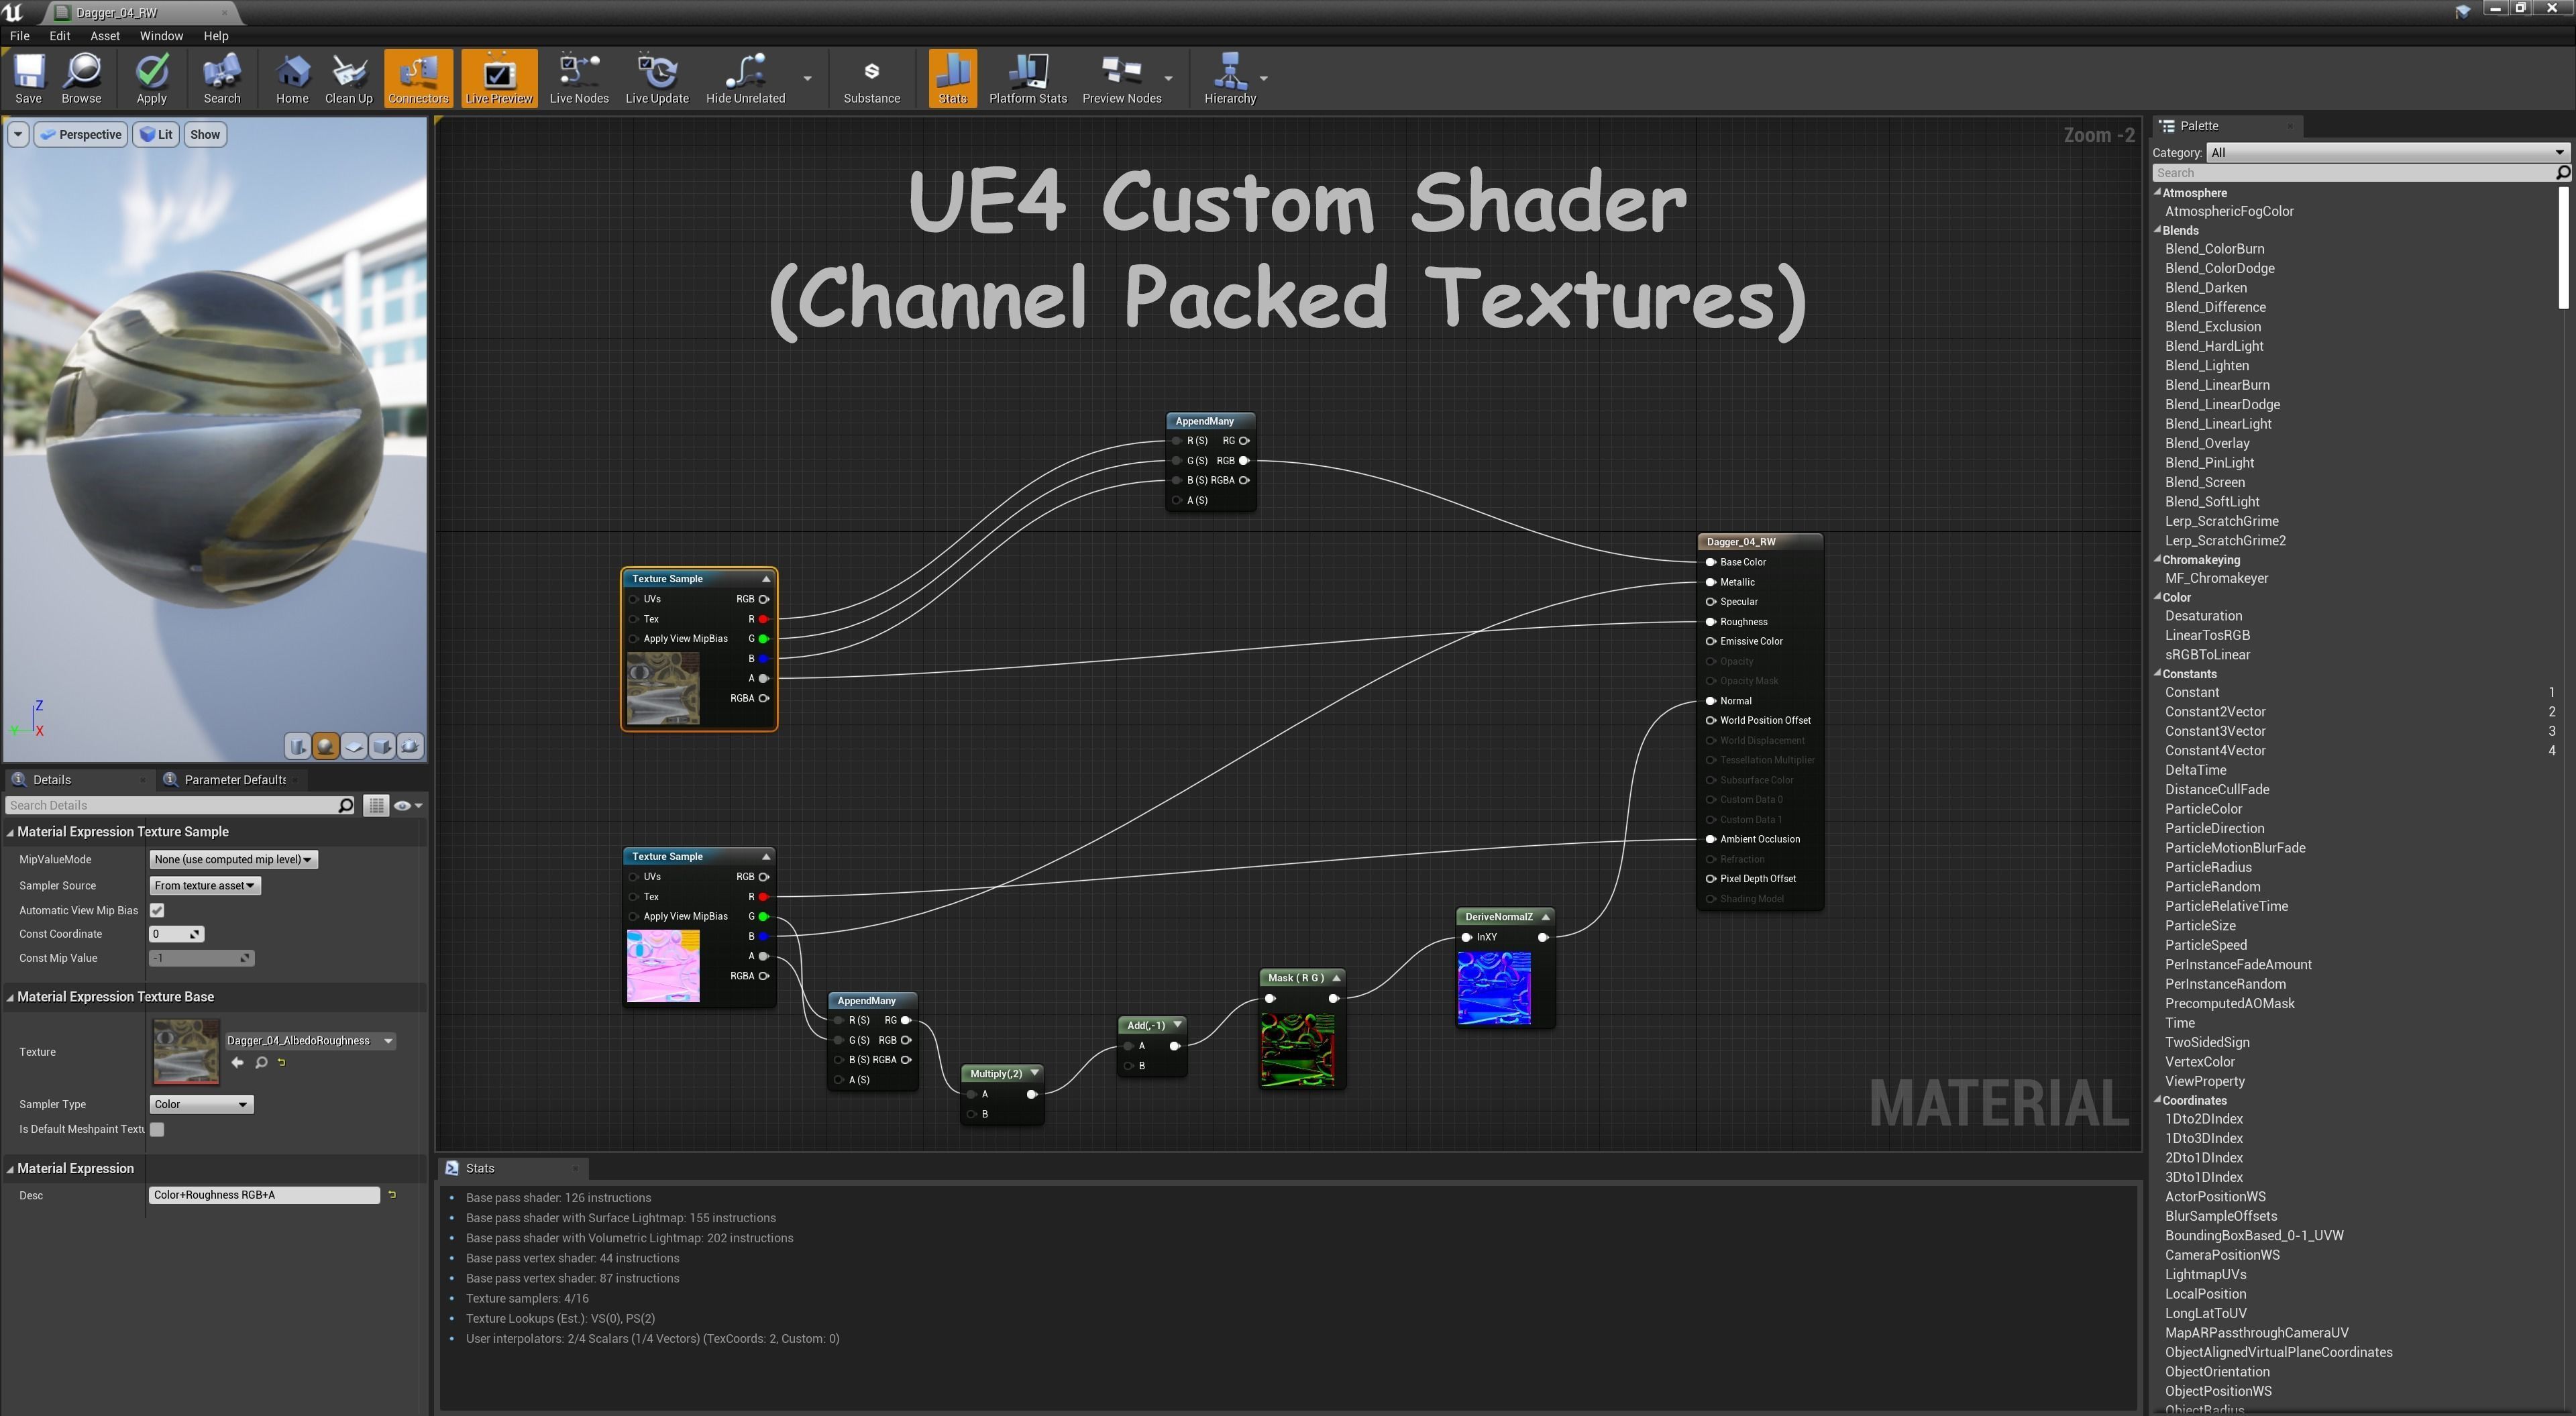Switch to the Parameter Defaults tab

(234, 780)
